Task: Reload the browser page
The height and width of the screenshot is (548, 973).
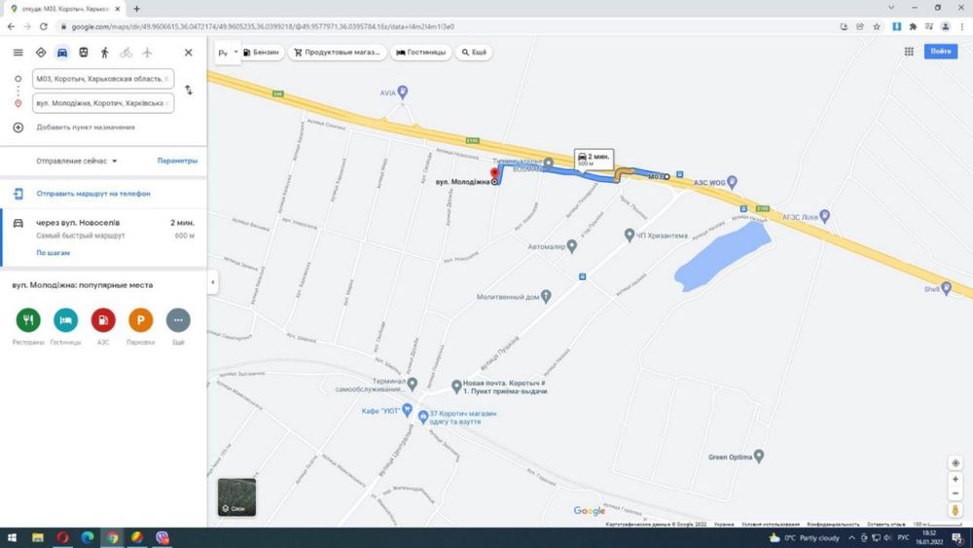Action: pos(44,26)
